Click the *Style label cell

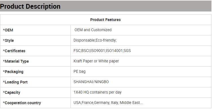(35, 40)
